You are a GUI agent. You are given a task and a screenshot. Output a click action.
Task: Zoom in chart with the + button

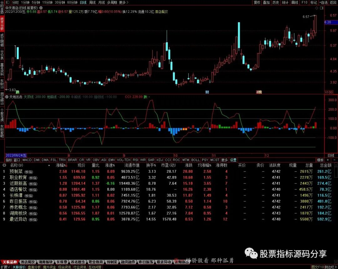328,160
